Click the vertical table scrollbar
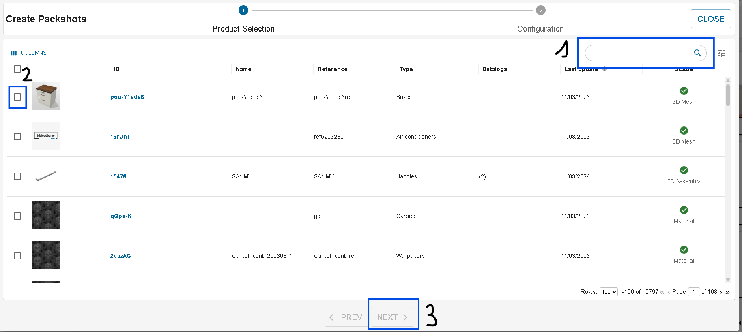Image resolution: width=742 pixels, height=332 pixels. coord(728,95)
